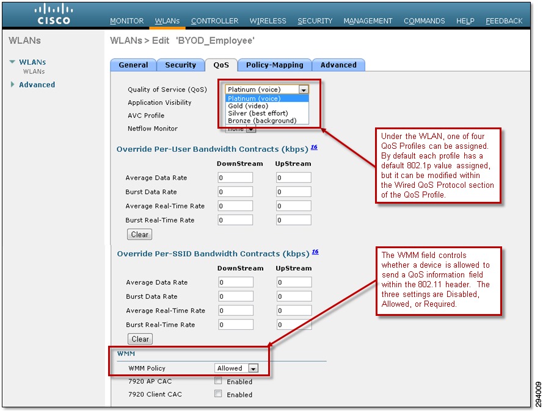Image resolution: width=543 pixels, height=411 pixels.
Task: Open the WIRELESS menu
Action: point(268,21)
